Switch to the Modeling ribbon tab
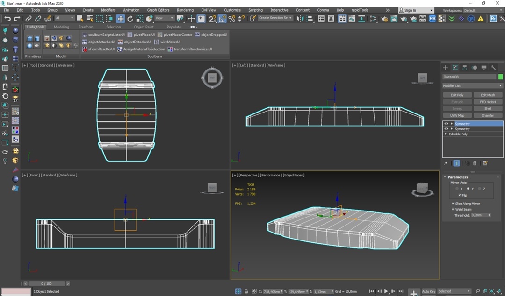 (x=61, y=27)
